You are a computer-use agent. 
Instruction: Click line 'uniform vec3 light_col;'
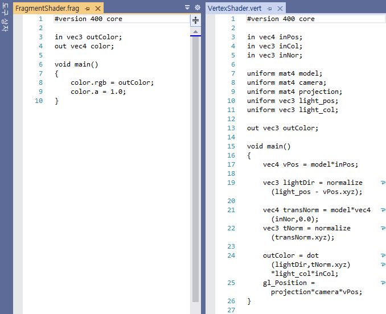(x=293, y=110)
